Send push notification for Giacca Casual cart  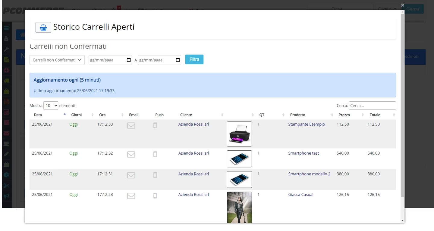[155, 196]
